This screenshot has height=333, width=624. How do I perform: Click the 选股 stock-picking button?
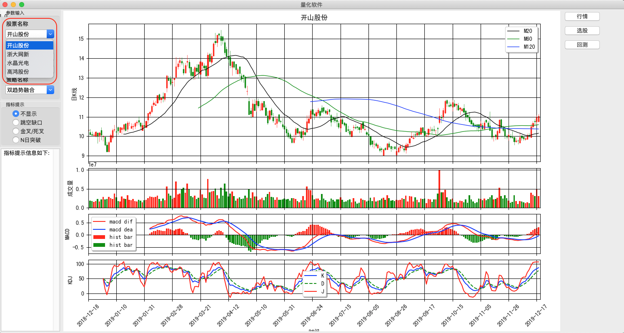coord(582,30)
